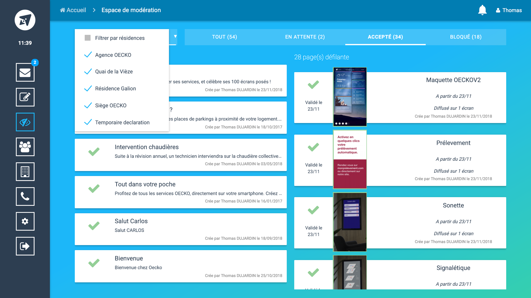Uncheck Agence OECKO in the filter
Viewport: 531px width, 298px height.
click(88, 55)
